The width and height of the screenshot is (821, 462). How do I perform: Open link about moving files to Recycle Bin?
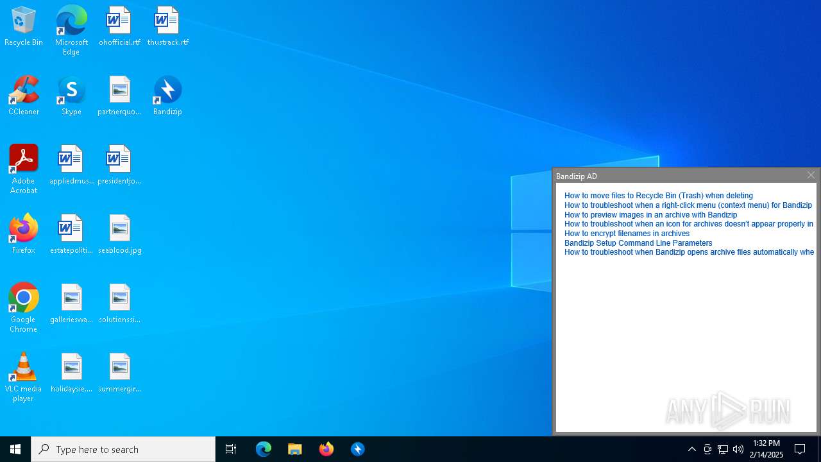tap(659, 196)
